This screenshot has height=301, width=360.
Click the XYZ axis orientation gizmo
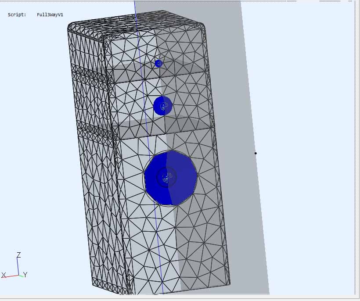pyautogui.click(x=14, y=265)
